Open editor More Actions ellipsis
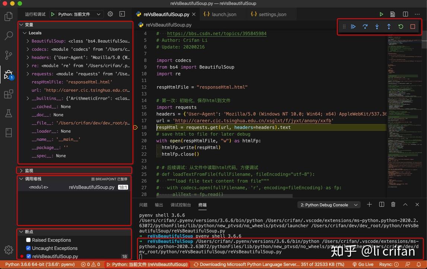 pyautogui.click(x=417, y=14)
